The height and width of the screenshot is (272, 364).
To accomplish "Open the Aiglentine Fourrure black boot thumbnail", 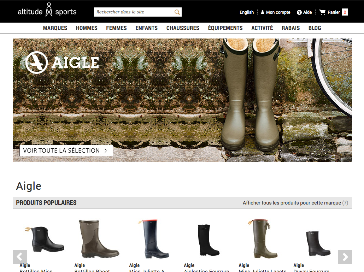I will tap(209, 240).
